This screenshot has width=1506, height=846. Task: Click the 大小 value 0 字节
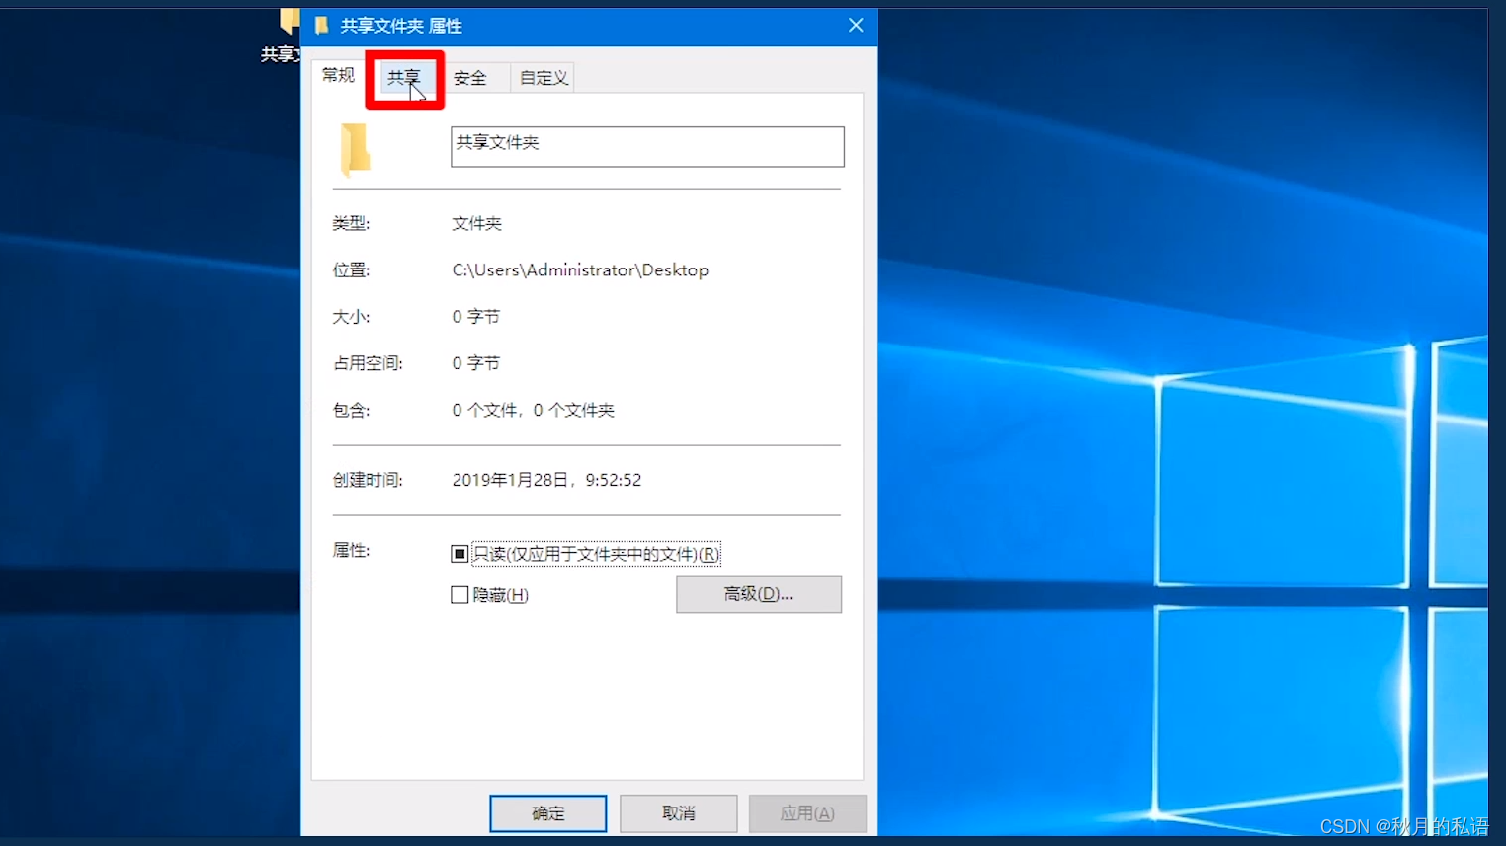click(x=475, y=317)
